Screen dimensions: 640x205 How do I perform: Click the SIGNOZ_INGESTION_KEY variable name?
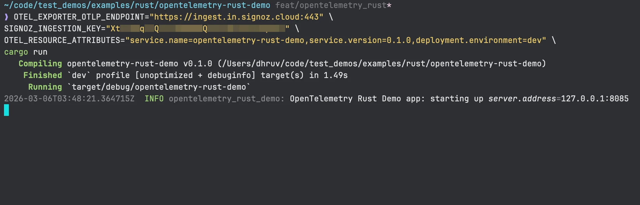pyautogui.click(x=52, y=29)
